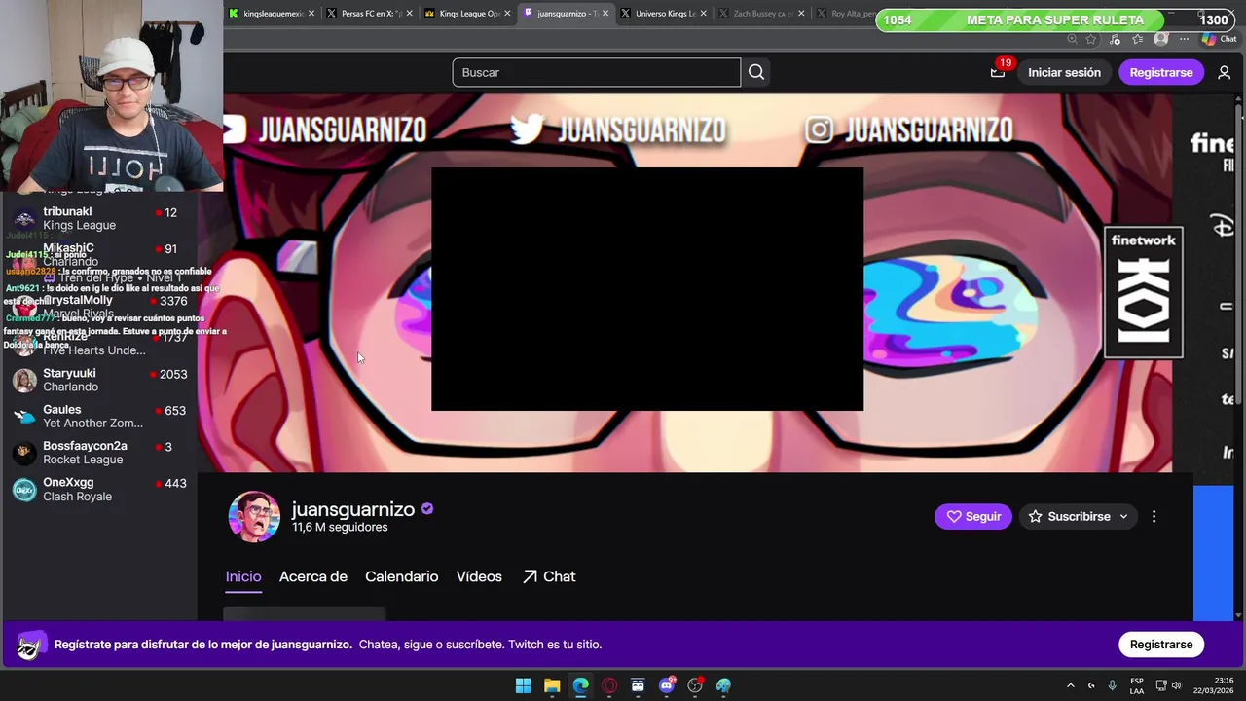Open Bossfaaycon2a channel in the sidebar
The image size is (1246, 701).
[98, 453]
